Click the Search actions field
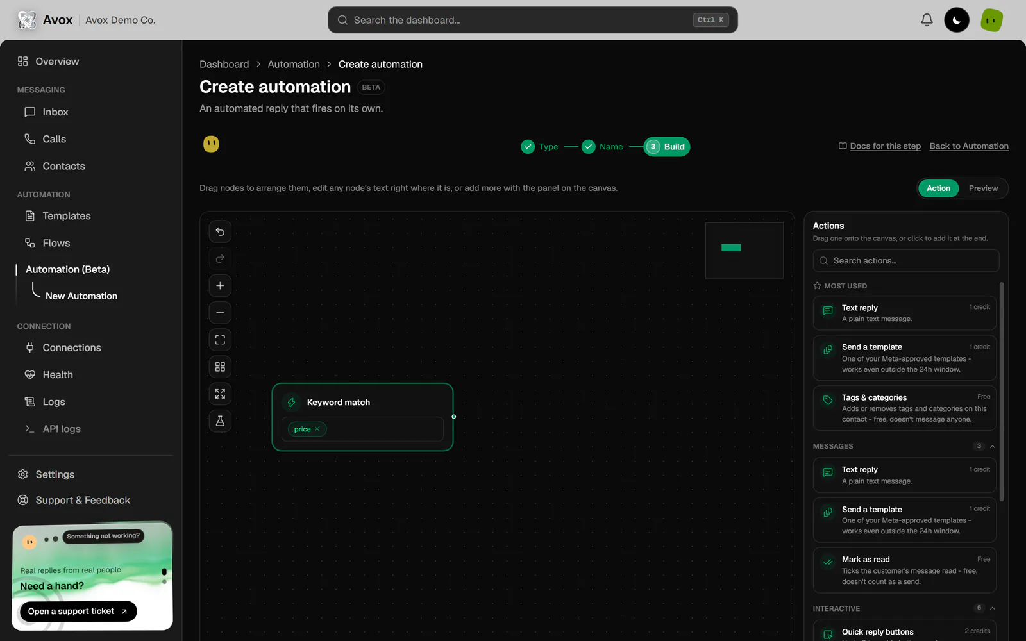Viewport: 1026px width, 641px height. point(906,261)
